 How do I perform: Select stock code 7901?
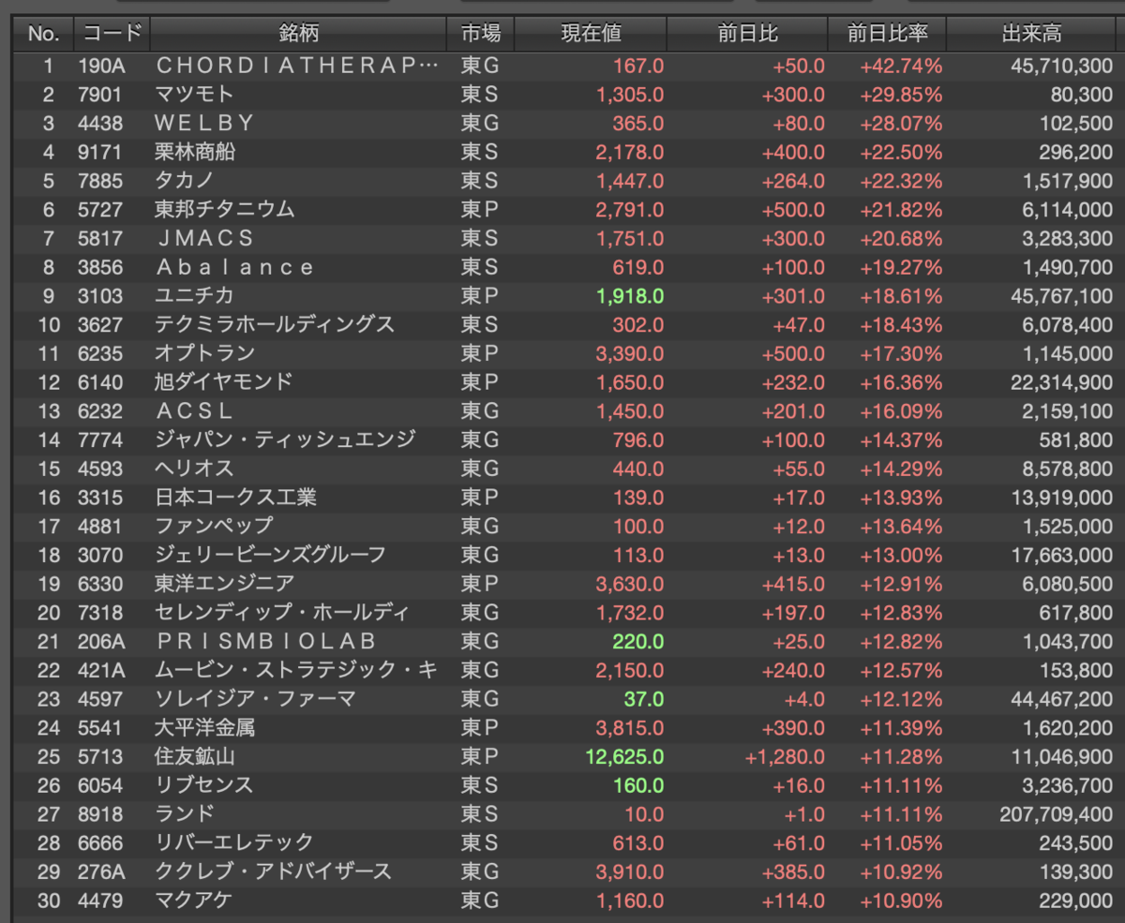(100, 95)
